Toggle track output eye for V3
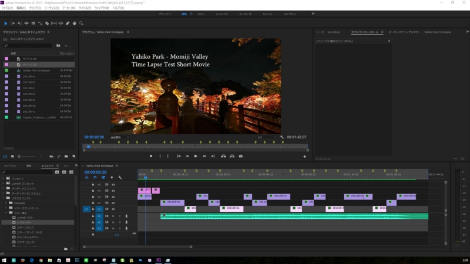The height and width of the screenshot is (264, 470). 113,197
